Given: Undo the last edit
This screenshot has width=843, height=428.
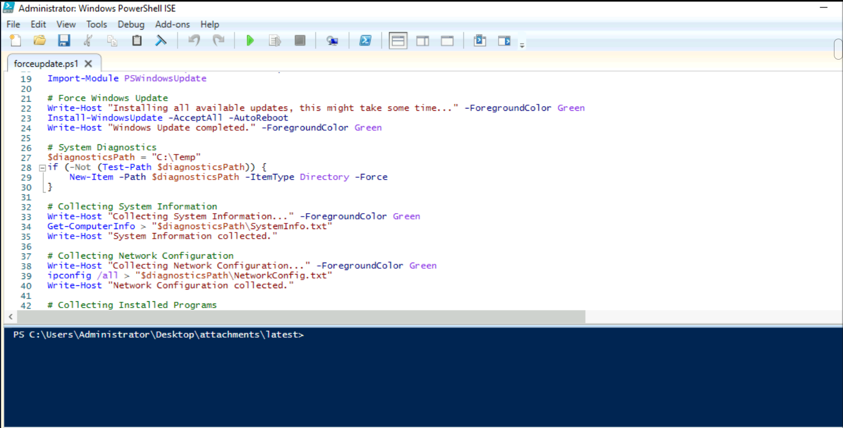Looking at the screenshot, I should click(x=194, y=40).
